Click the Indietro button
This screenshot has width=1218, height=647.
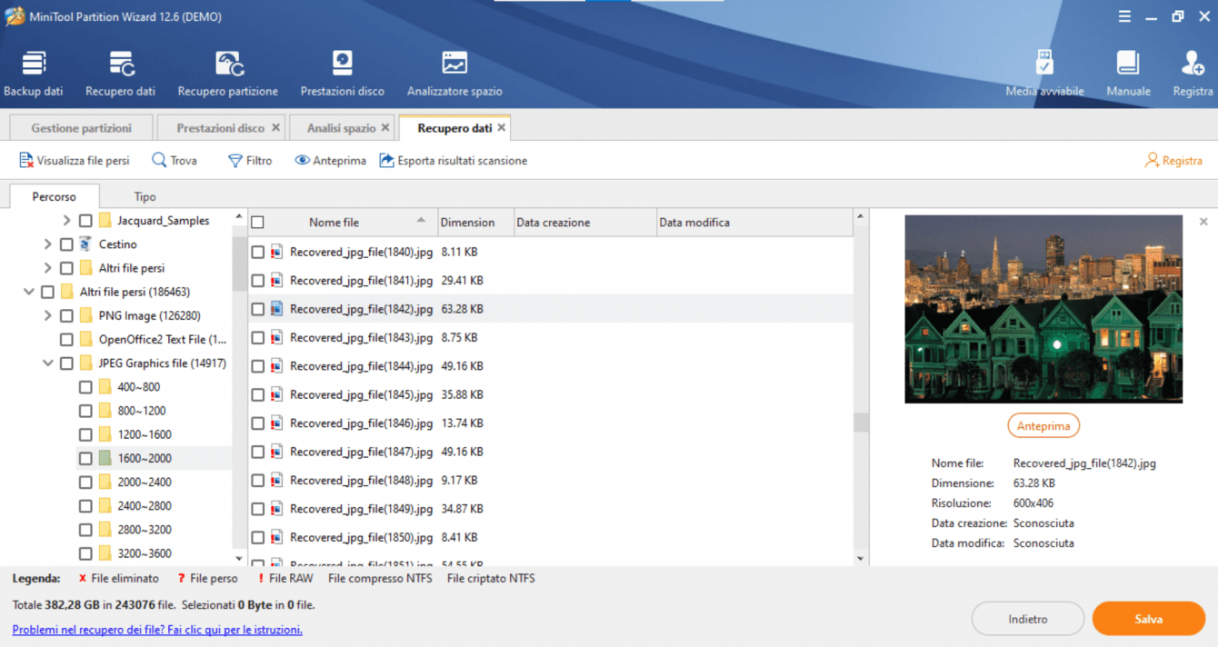[1028, 619]
